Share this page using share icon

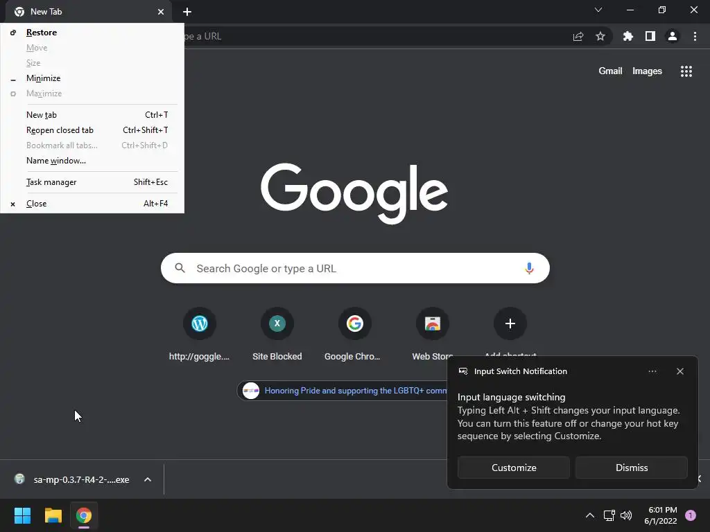[x=578, y=36]
